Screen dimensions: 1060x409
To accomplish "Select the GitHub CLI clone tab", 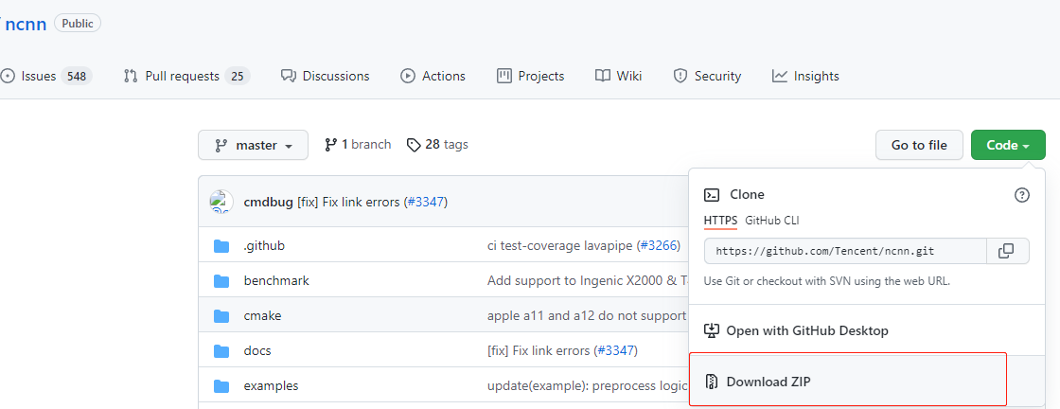I will pos(772,221).
